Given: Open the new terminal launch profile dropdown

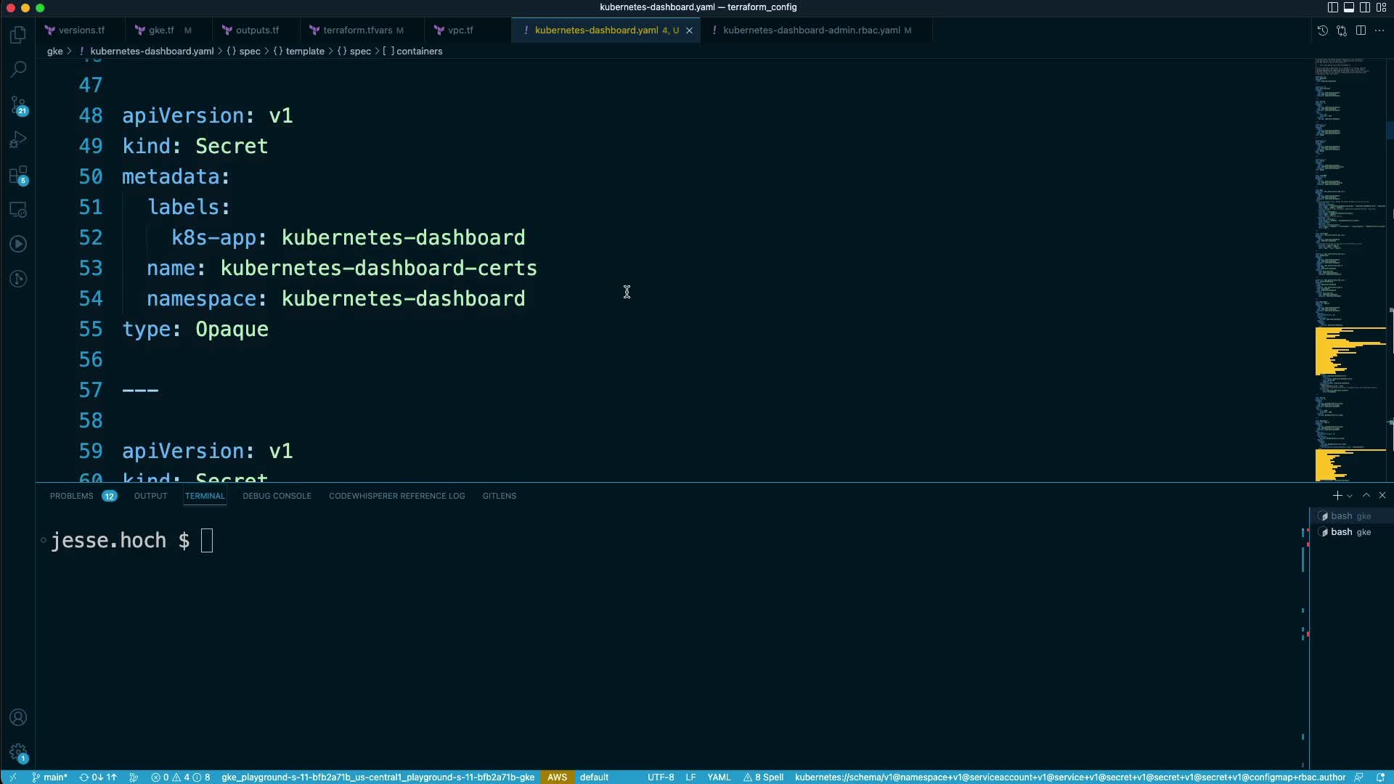Looking at the screenshot, I should point(1350,496).
